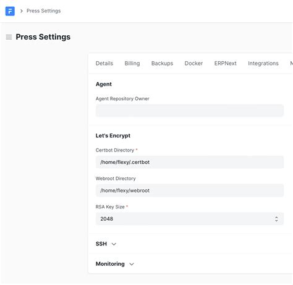Click the SSH section heading
This screenshot has width=293, height=285.
[101, 244]
